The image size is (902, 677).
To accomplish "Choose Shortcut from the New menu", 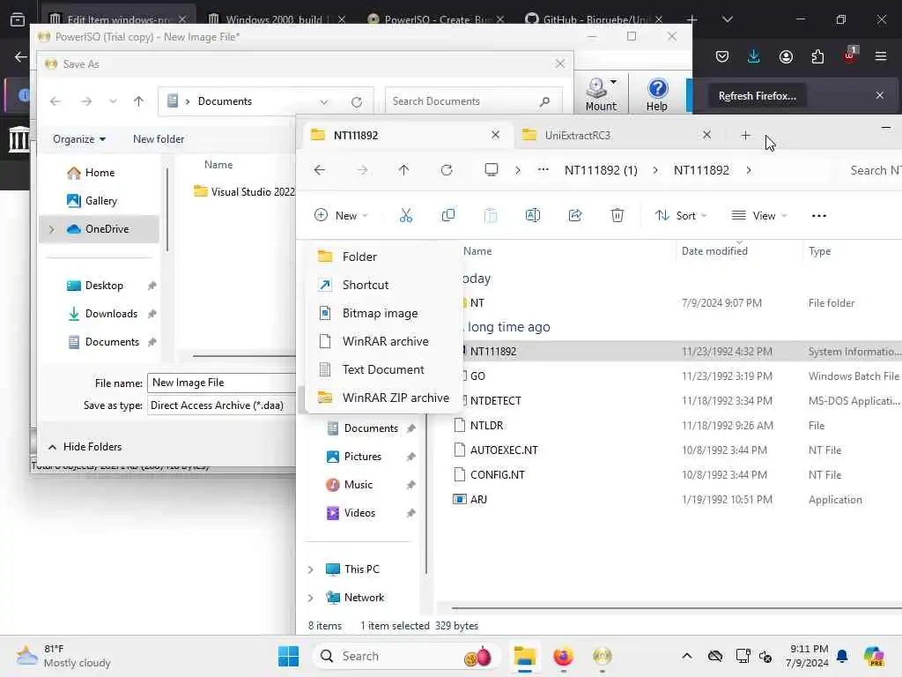I will (384, 285).
